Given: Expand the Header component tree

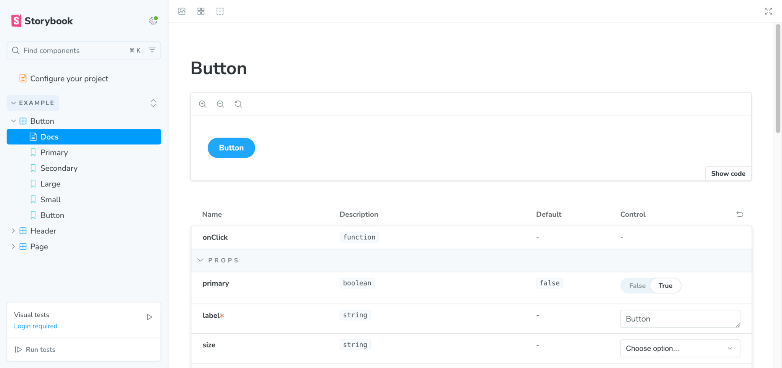Looking at the screenshot, I should (x=13, y=231).
